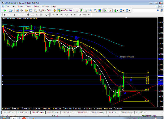The image size is (166, 119).
Task: Switch timeframe to W1
Action: (x=84, y=15)
